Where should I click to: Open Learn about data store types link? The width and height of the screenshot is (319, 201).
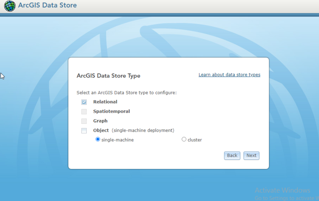point(229,75)
